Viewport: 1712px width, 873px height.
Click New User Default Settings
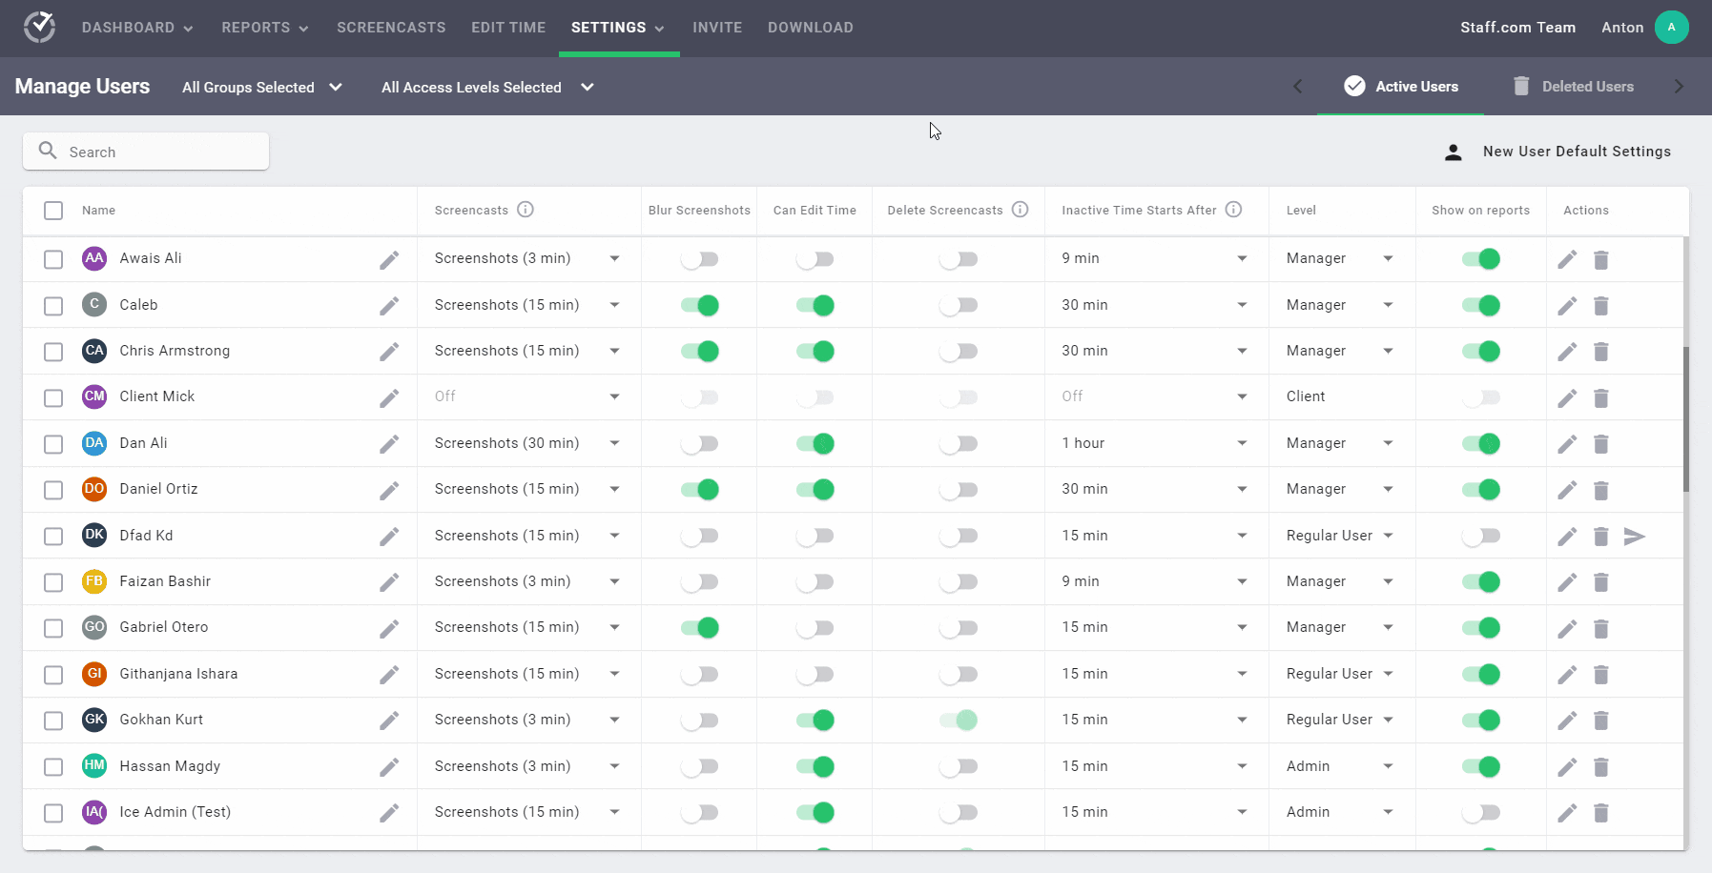click(x=1575, y=151)
